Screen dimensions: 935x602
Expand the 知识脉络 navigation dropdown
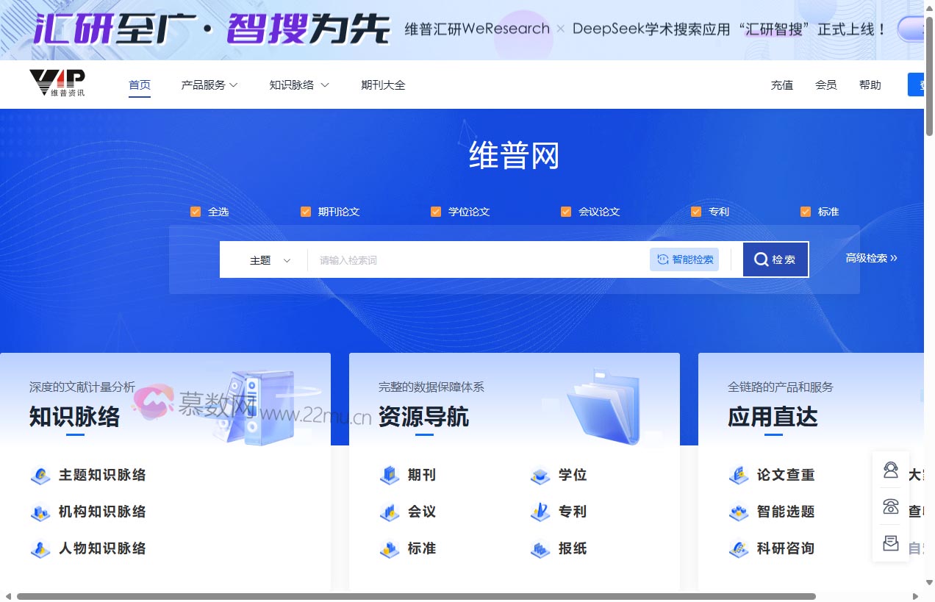[x=299, y=85]
